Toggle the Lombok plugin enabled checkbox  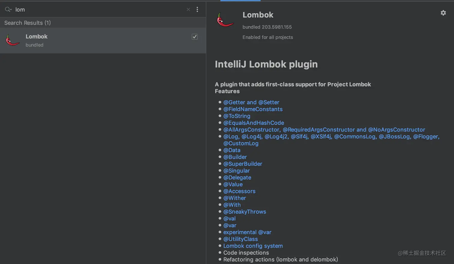click(195, 36)
